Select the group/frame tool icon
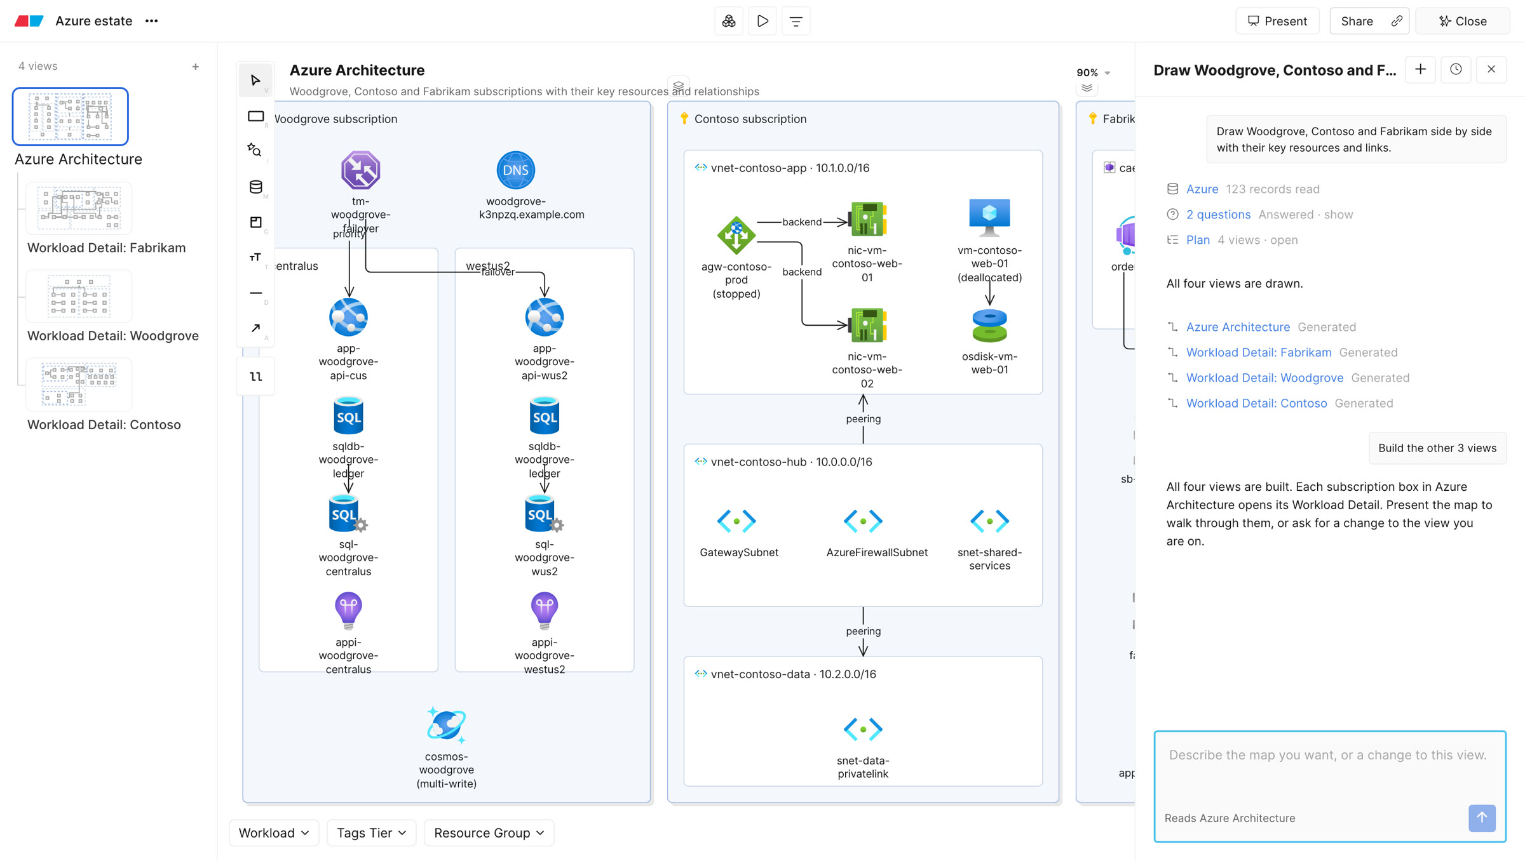 pyautogui.click(x=255, y=222)
